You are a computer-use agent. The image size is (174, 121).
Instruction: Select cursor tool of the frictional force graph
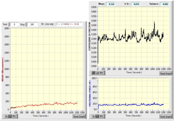[93, 116]
